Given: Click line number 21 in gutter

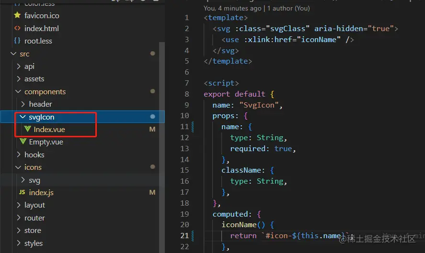Looking at the screenshot, I should click(184, 236).
